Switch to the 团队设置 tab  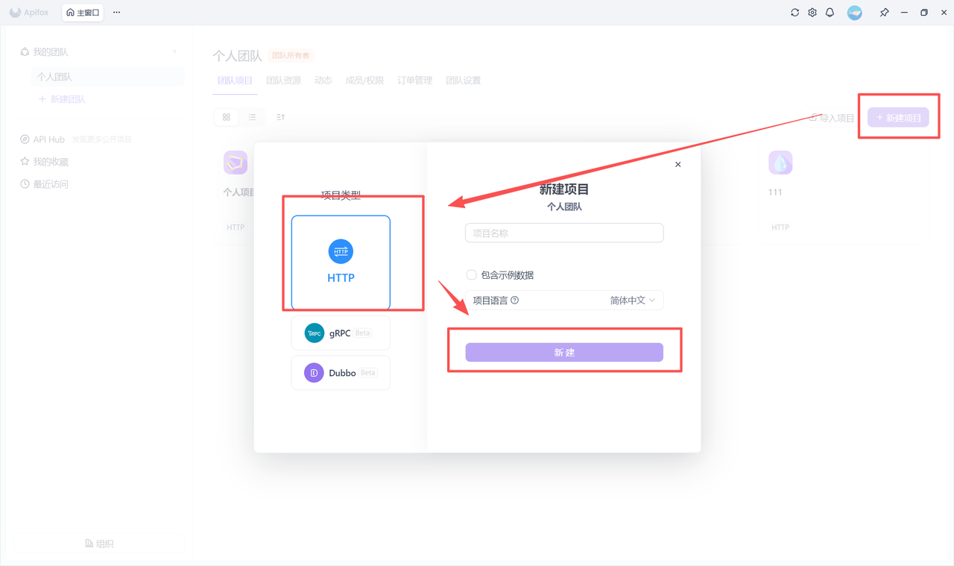(463, 81)
